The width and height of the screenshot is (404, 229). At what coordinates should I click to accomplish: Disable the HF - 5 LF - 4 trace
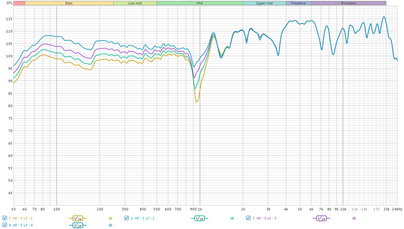click(5, 225)
